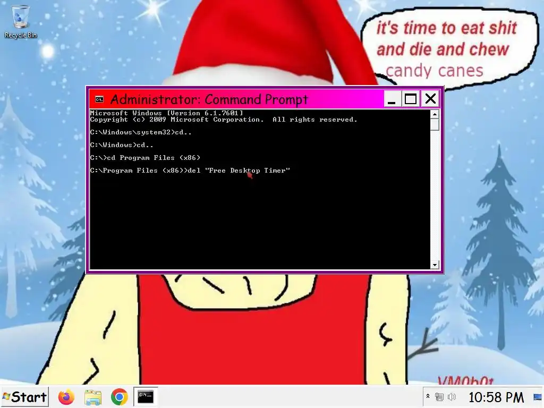Click the 'del "Free Desktop Timer"' command line

(x=190, y=171)
